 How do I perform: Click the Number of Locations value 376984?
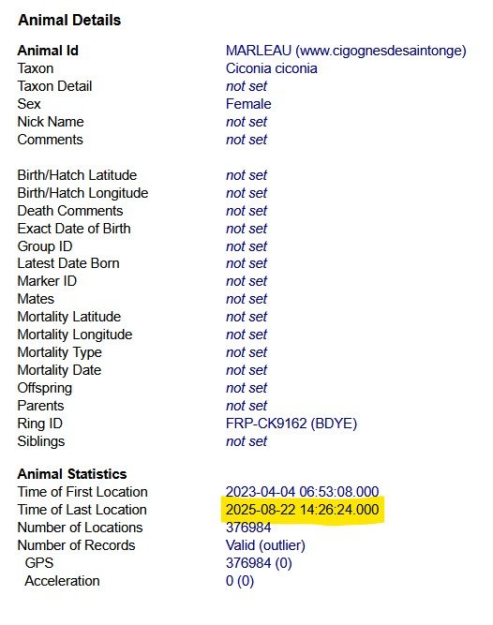248,528
